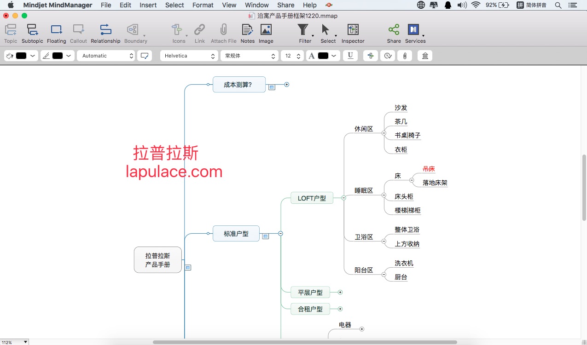Open the Helvetica font dropdown
The height and width of the screenshot is (345, 587).
click(x=189, y=56)
